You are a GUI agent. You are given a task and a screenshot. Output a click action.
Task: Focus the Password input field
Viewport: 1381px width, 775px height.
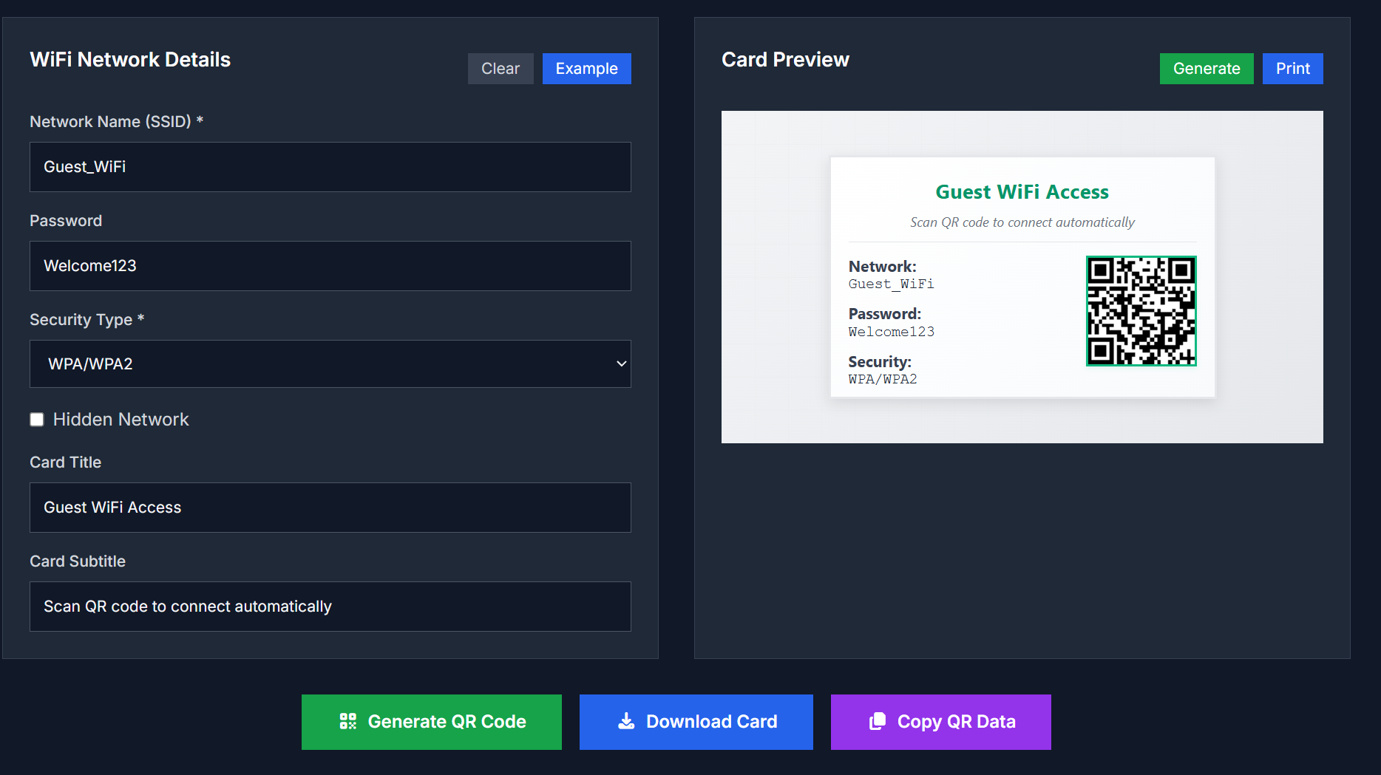click(330, 266)
